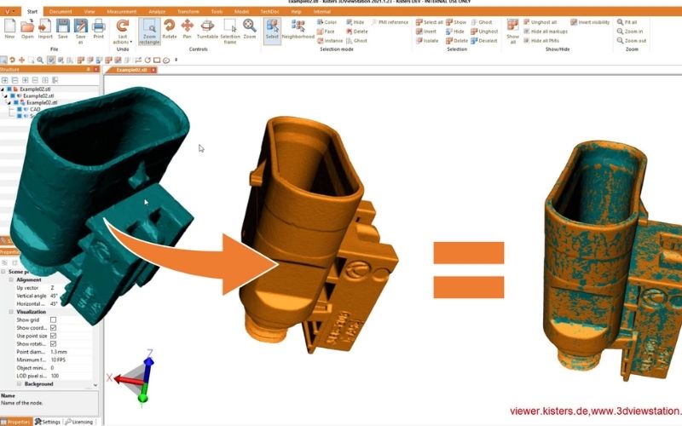The image size is (682, 426).
Task: Toggle the Use point size checkbox
Action: [x=53, y=336]
